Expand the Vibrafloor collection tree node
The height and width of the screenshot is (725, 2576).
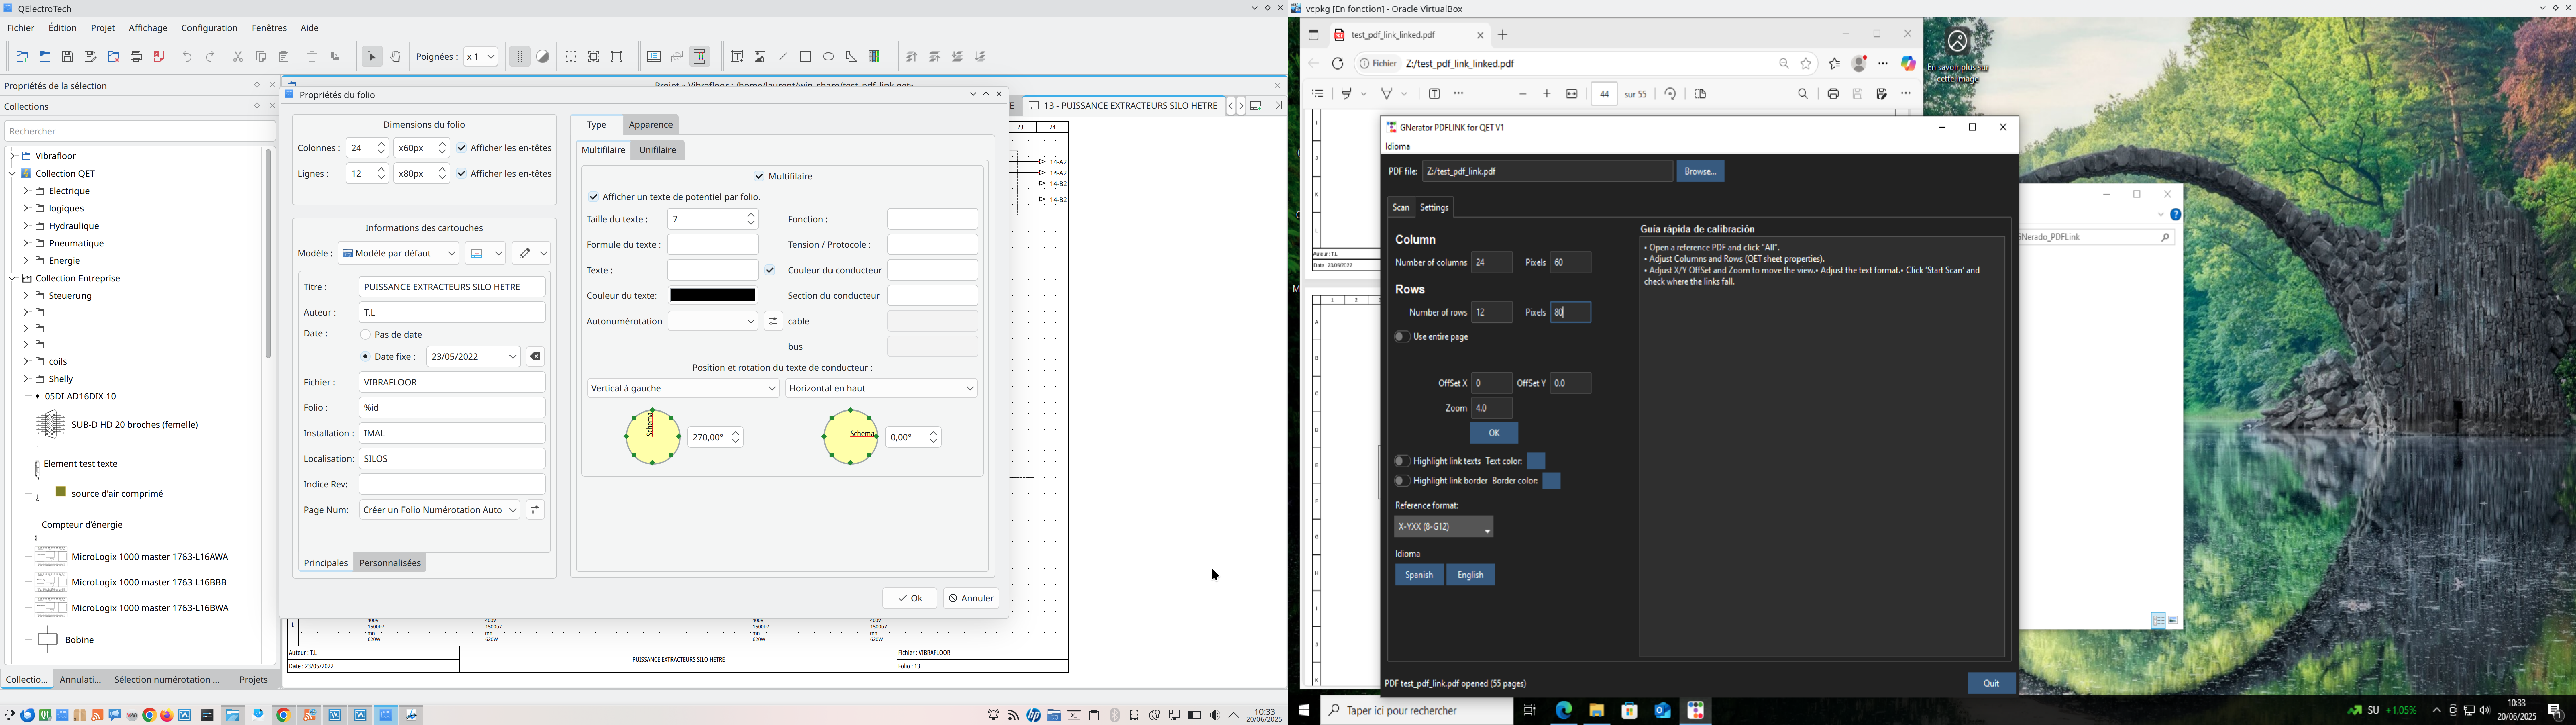12,156
